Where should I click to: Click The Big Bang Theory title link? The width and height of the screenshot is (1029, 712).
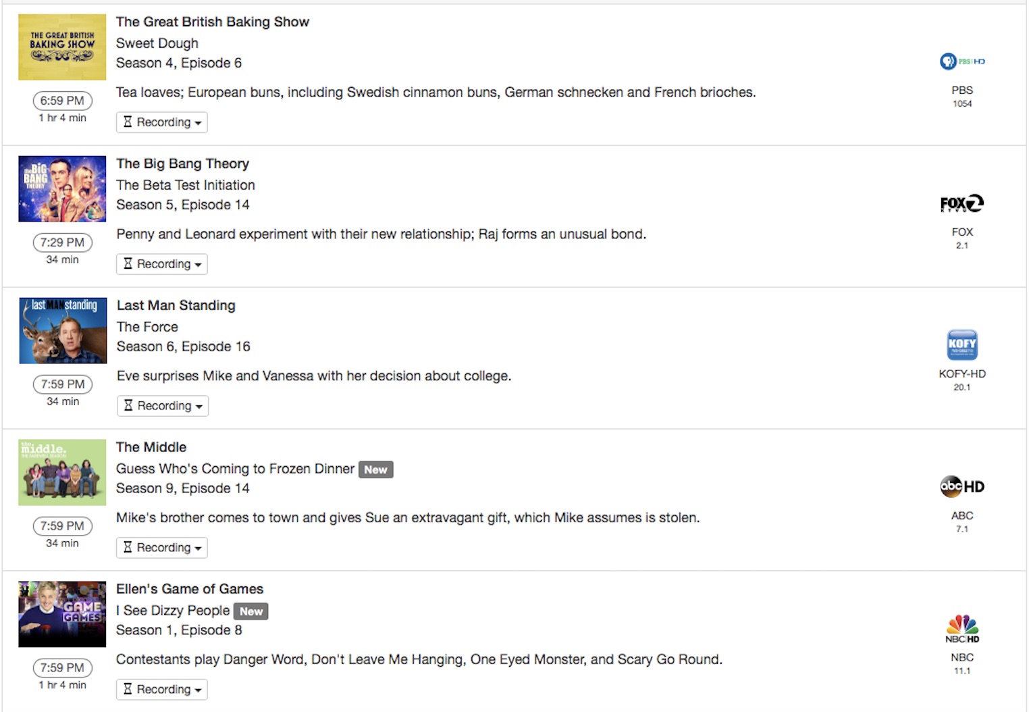tap(182, 163)
